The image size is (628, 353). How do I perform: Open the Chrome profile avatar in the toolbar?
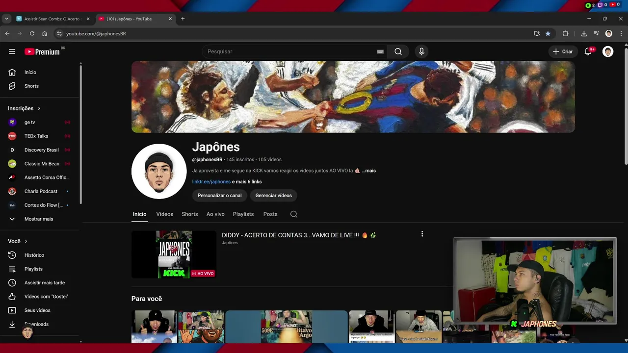(x=609, y=33)
